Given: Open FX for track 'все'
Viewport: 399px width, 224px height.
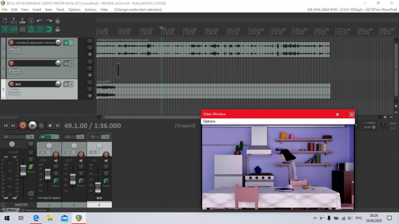Looking at the screenshot, I should pyautogui.click(x=66, y=84).
